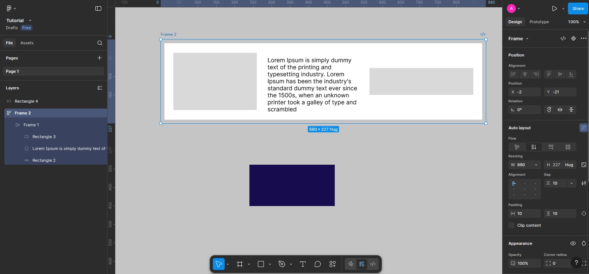Align the selection to bottom
589x274 pixels.
pyautogui.click(x=571, y=74)
